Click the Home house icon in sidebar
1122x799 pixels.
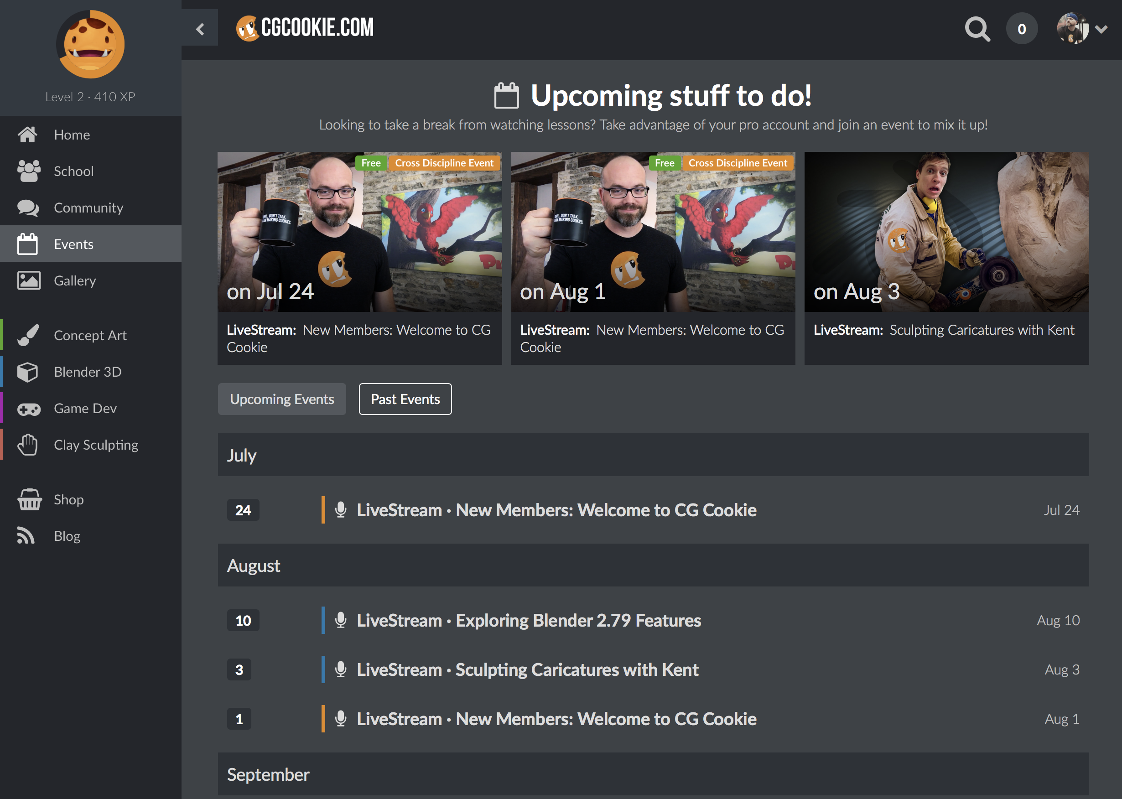27,135
